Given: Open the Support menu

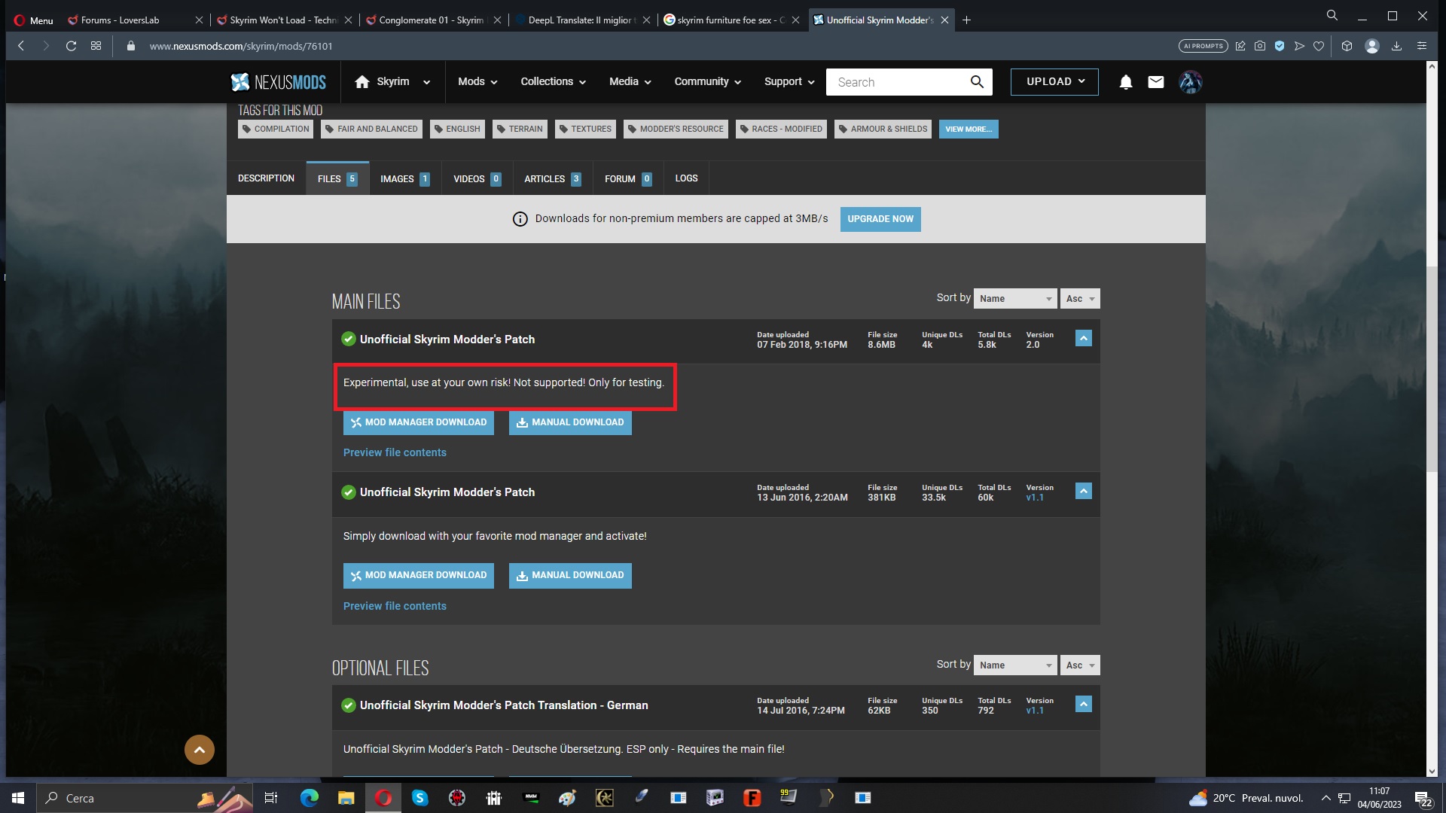Looking at the screenshot, I should (x=789, y=82).
